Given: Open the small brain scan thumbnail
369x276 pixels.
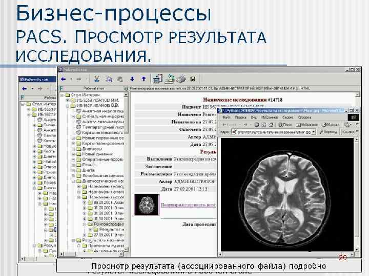Looking at the screenshot, I should [147, 204].
